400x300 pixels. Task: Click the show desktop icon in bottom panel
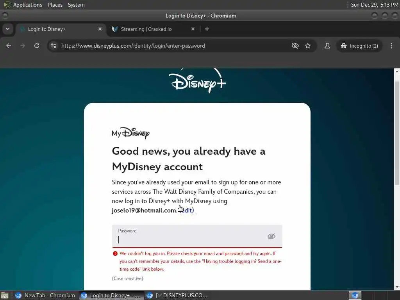point(5,295)
